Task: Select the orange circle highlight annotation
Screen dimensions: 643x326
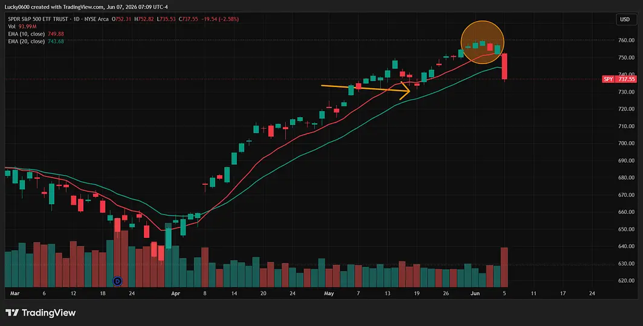Action: 482,42
